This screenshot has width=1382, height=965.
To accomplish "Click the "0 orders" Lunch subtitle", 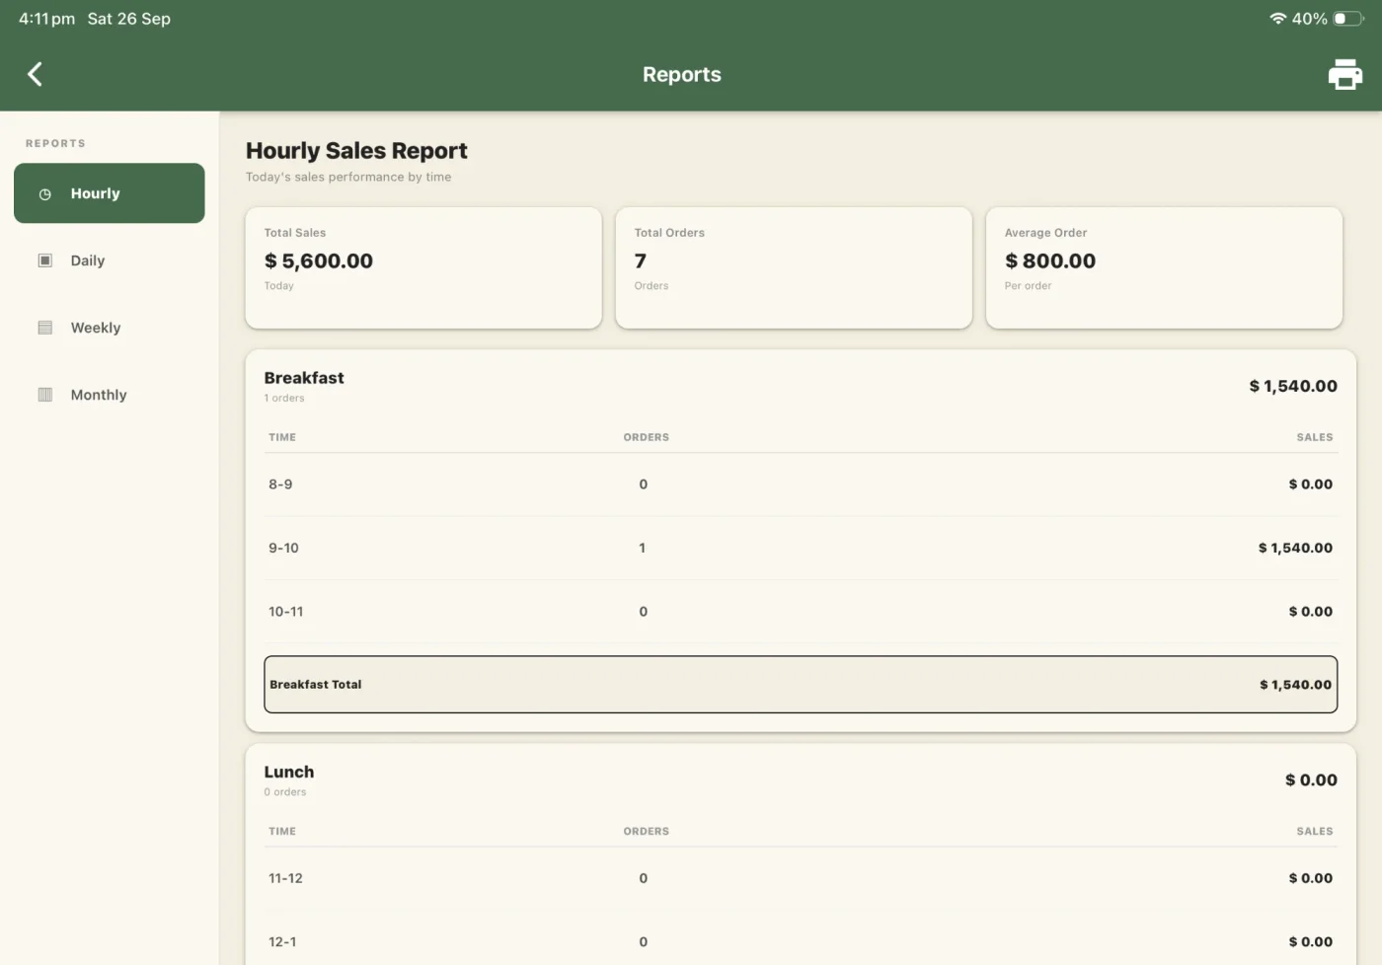I will [285, 791].
